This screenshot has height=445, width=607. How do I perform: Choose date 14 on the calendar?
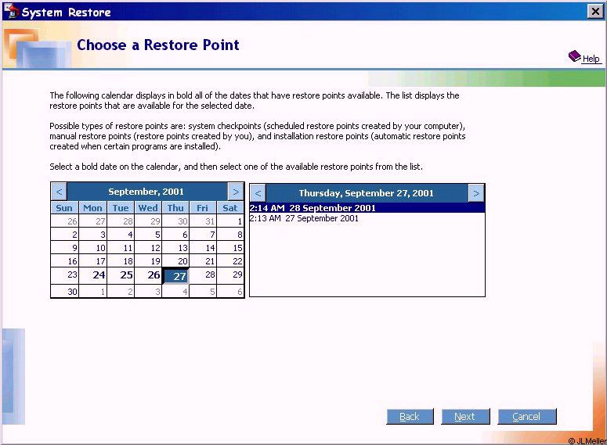click(x=203, y=248)
